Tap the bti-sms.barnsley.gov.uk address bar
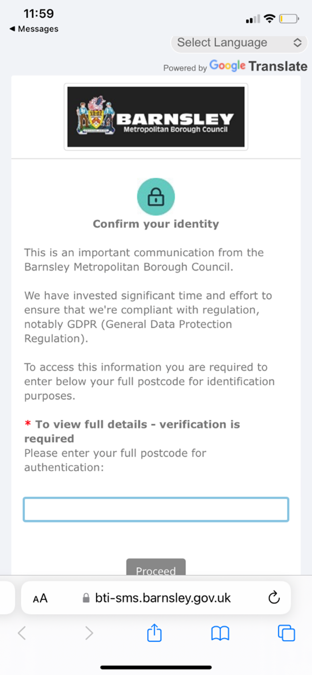 (x=162, y=598)
